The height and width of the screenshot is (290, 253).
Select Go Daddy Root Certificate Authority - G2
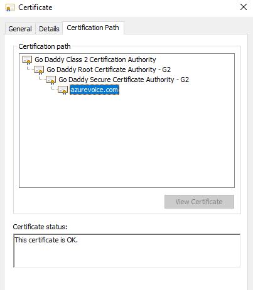(x=109, y=70)
